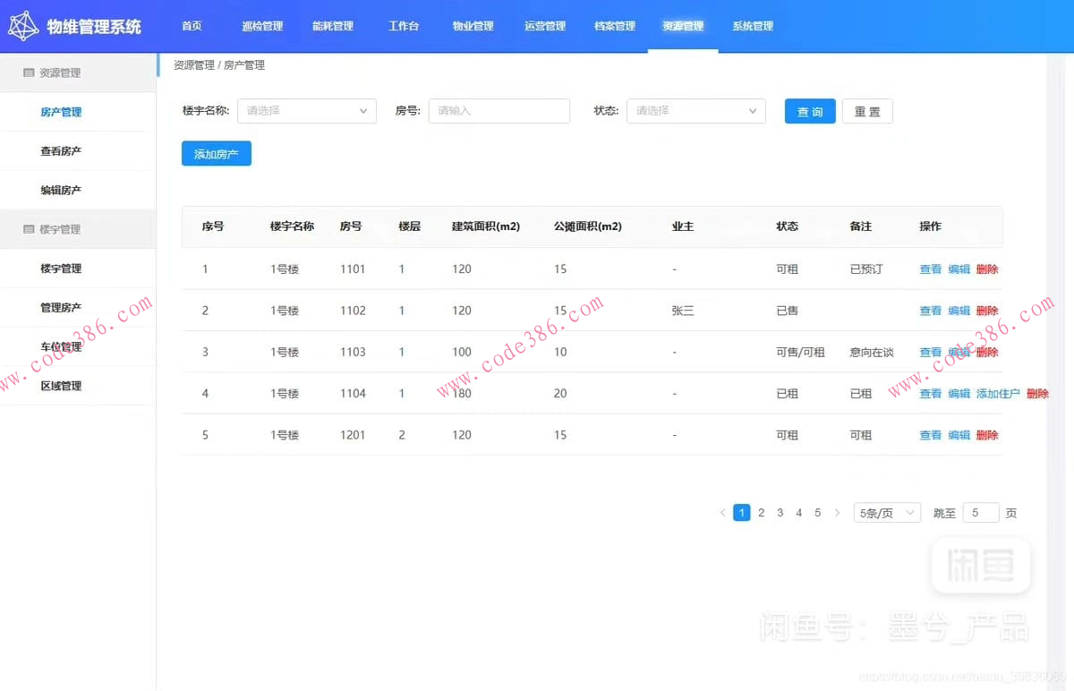Click 编辑 link for room 1102
The image size is (1074, 691).
point(959,311)
